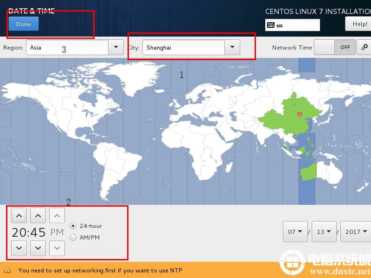
Task: Decrease the hours with down arrow
Action: pyautogui.click(x=19, y=248)
